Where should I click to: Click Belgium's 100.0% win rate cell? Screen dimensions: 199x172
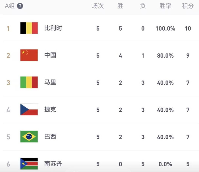pos(165,28)
